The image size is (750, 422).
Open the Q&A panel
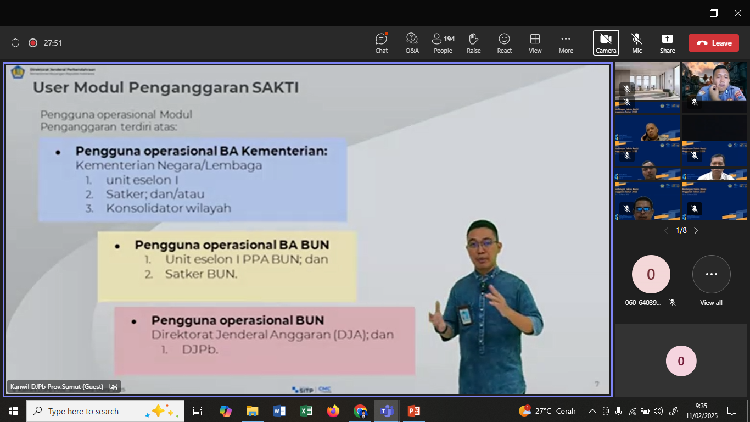(x=412, y=42)
